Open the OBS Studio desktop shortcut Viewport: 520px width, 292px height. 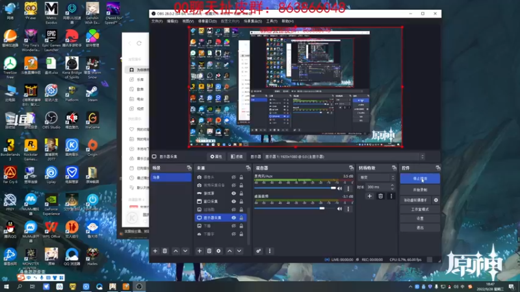point(51,121)
